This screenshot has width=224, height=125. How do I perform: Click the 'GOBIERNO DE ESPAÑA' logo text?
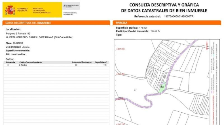(x=22, y=10)
